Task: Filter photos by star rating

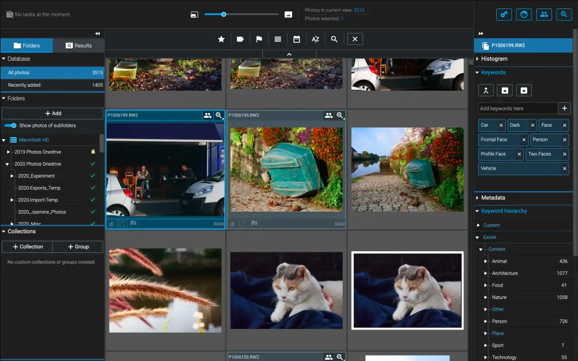Action: 221,39
